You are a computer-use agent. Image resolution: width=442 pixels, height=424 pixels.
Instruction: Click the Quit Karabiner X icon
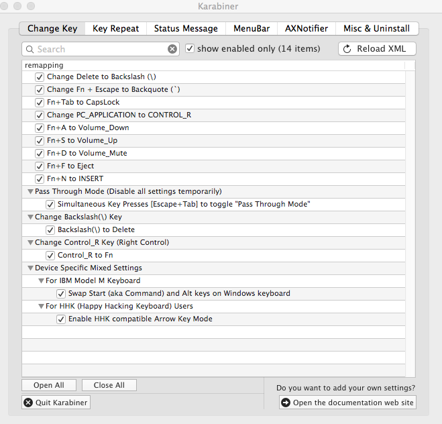28,403
